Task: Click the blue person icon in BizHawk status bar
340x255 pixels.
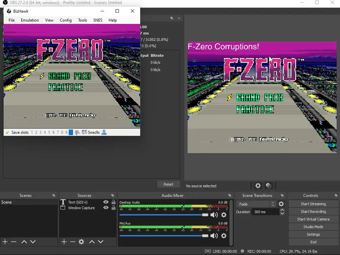Action: tap(104, 132)
